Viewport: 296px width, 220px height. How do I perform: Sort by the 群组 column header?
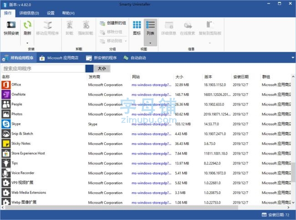coord(266,77)
